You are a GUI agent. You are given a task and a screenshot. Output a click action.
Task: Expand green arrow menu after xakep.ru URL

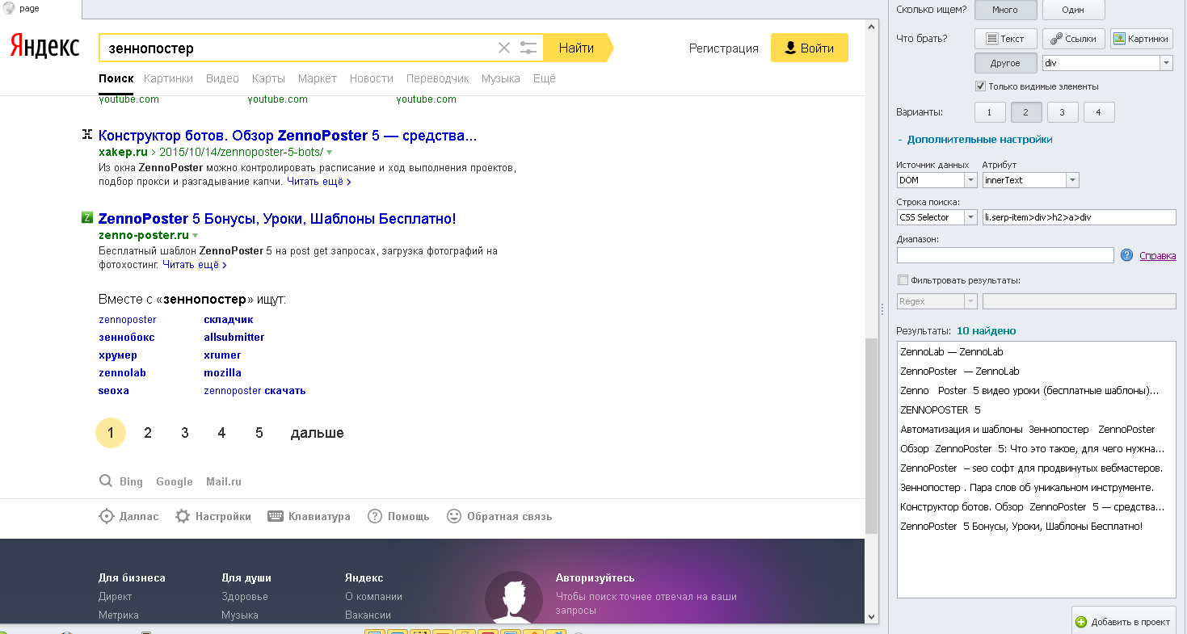click(329, 152)
